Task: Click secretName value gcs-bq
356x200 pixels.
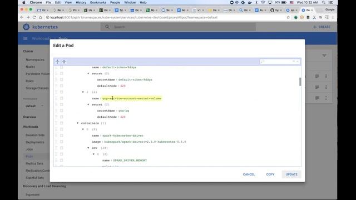Action: tap(123, 111)
